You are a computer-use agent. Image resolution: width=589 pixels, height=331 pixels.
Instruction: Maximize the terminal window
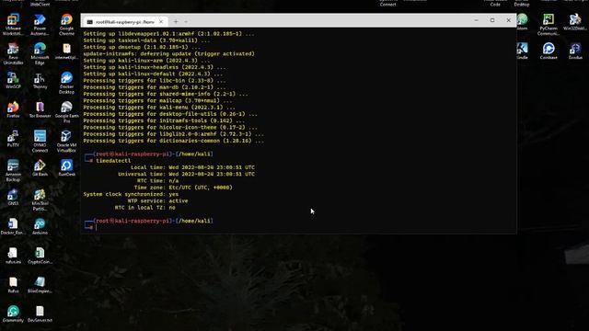tap(492, 20)
